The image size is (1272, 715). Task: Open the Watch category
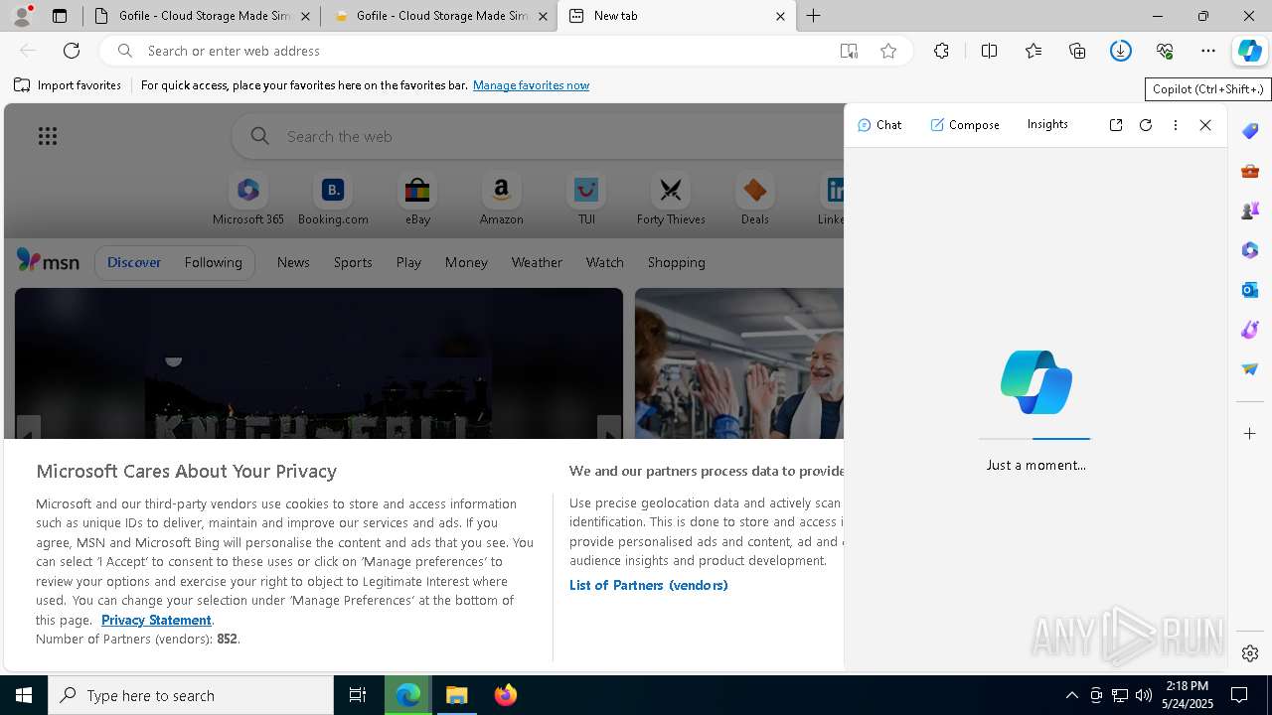click(x=605, y=262)
